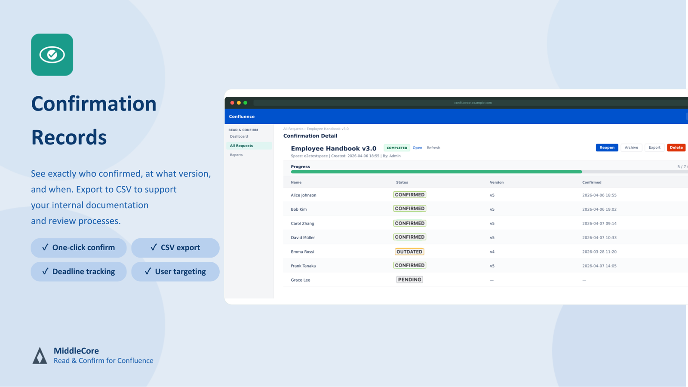Open Dashboard in the sidebar
Viewport: 688px width, 387px height.
tap(239, 136)
